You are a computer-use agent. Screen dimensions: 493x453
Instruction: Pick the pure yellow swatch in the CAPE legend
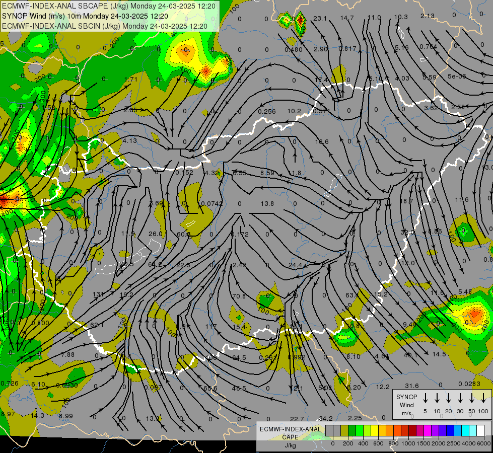375,431
